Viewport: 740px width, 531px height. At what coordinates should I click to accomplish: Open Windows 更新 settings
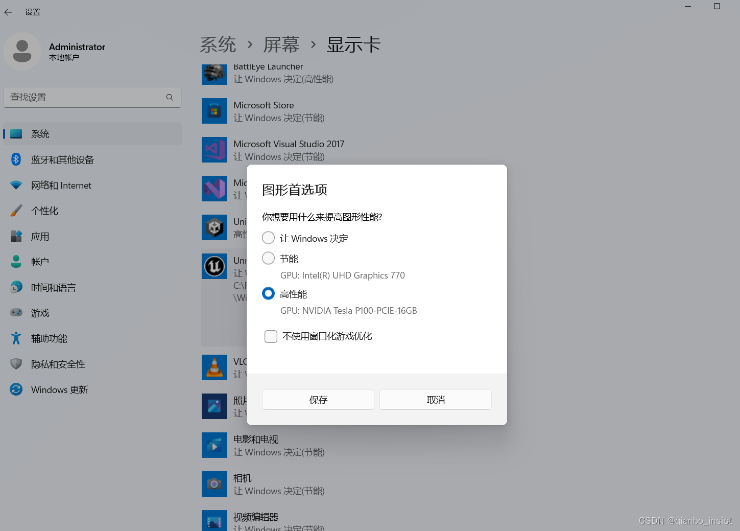pyautogui.click(x=92, y=389)
